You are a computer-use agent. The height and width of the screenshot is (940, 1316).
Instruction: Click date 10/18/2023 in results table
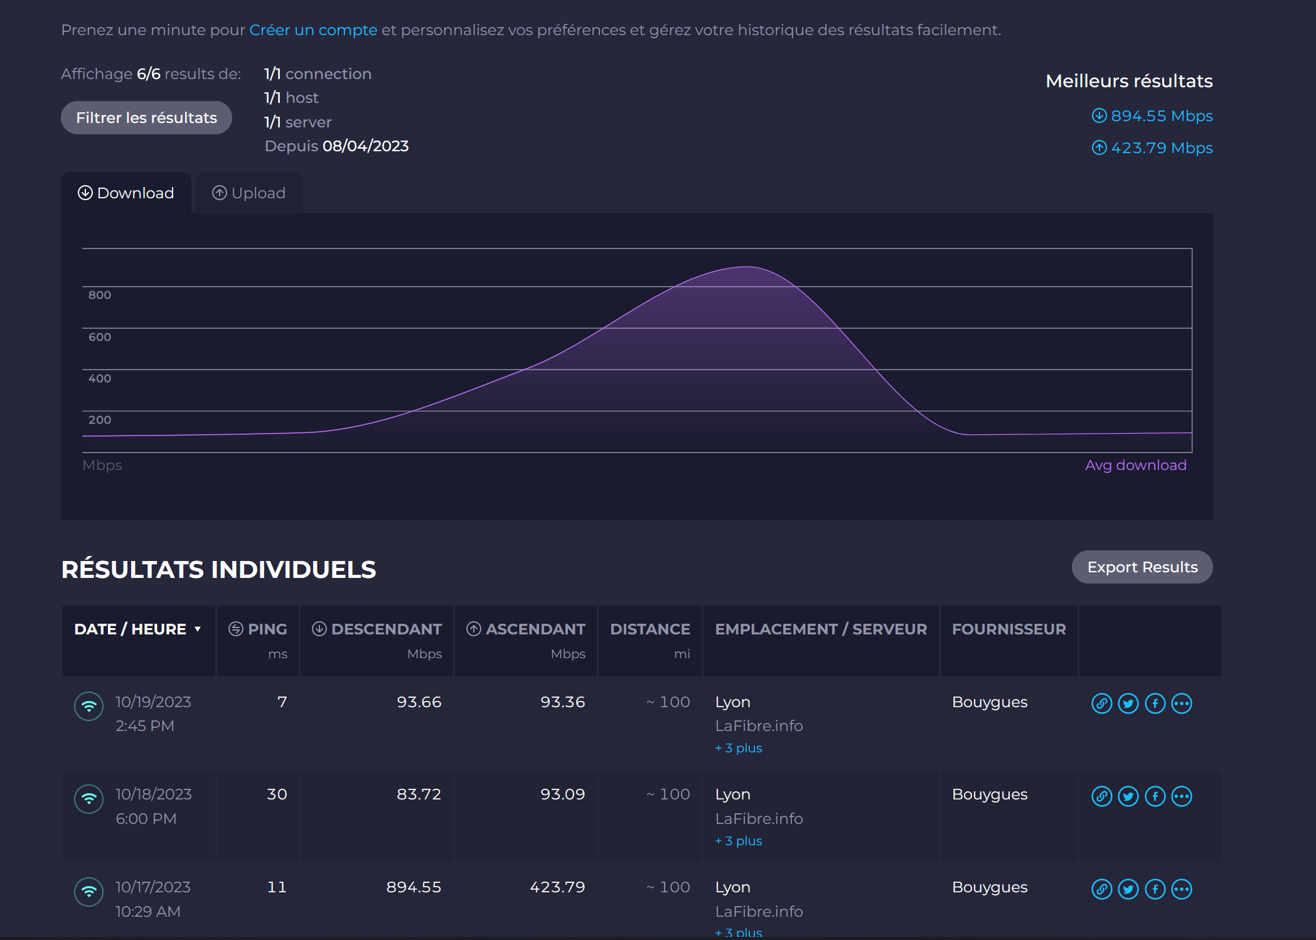click(153, 794)
